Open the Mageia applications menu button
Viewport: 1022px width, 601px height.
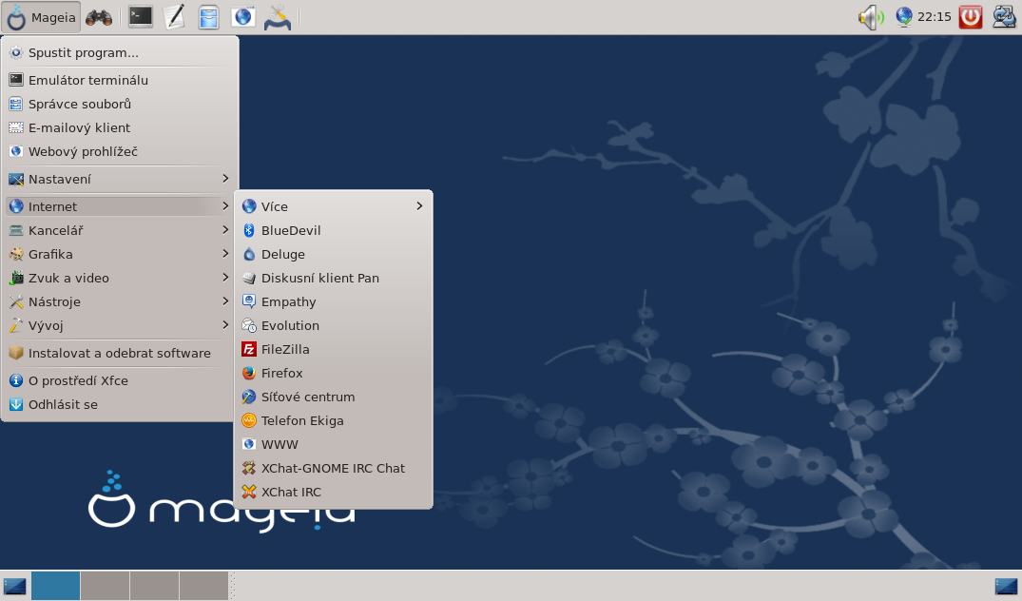point(41,17)
